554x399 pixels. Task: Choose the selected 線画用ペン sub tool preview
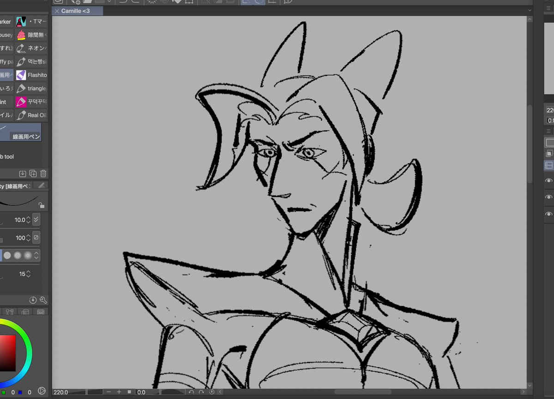pos(20,132)
